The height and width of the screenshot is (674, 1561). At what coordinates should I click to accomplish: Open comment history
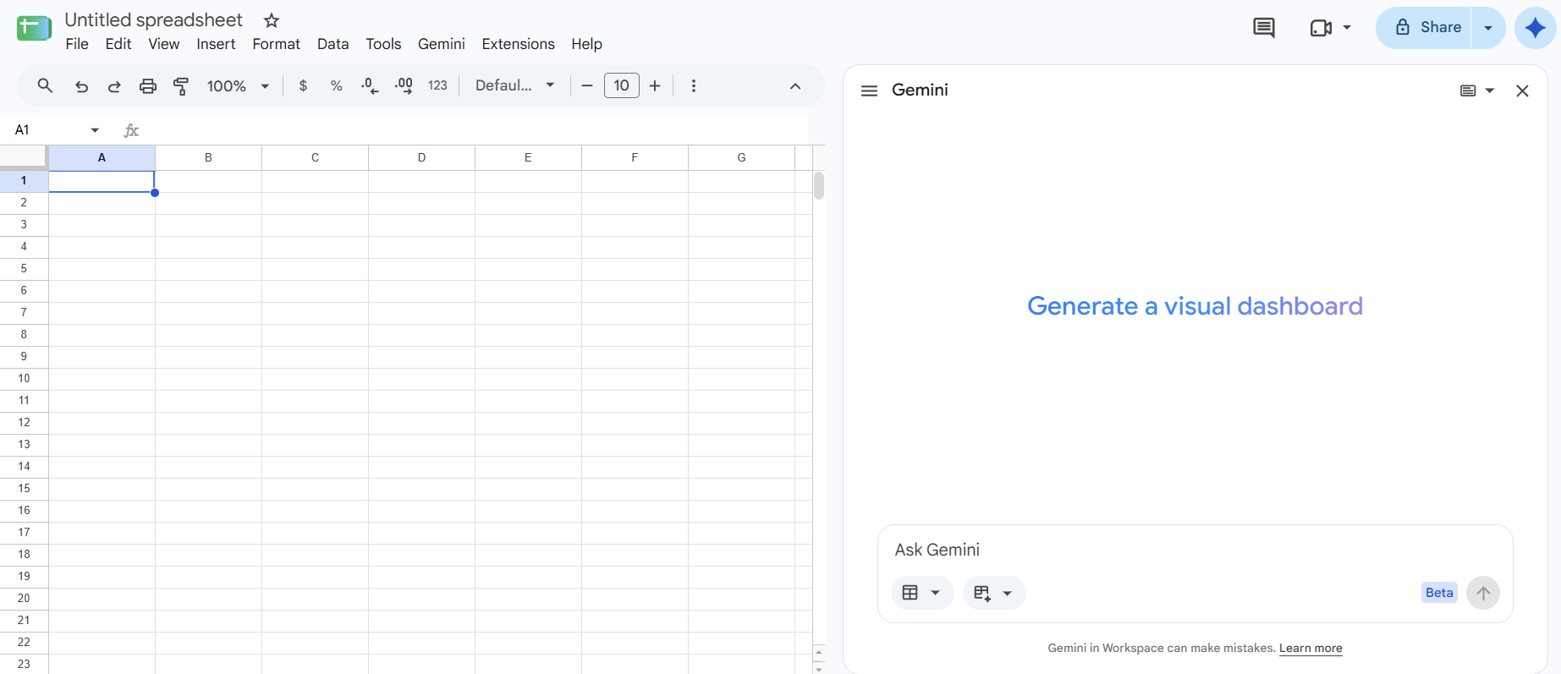coord(1264,28)
